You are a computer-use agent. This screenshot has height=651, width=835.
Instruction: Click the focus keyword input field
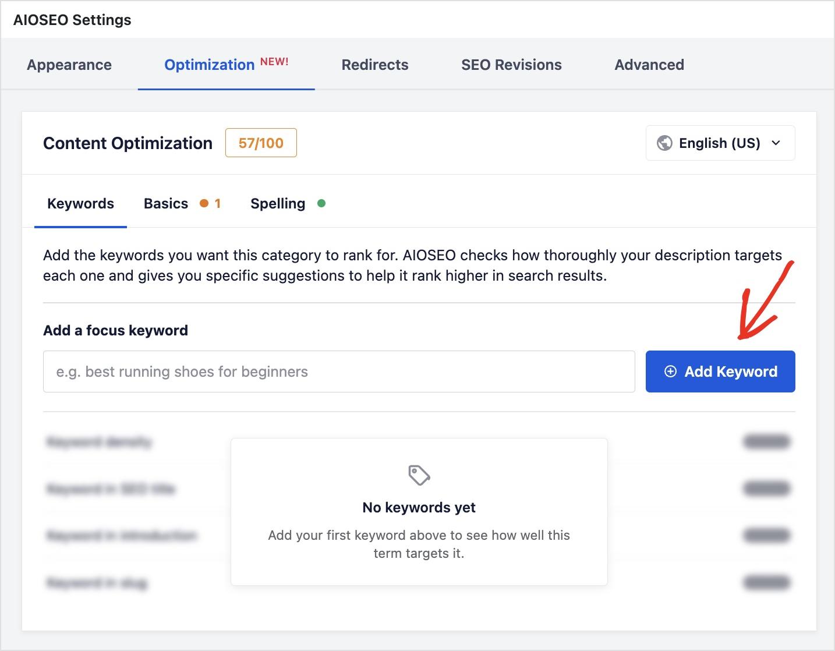(339, 372)
